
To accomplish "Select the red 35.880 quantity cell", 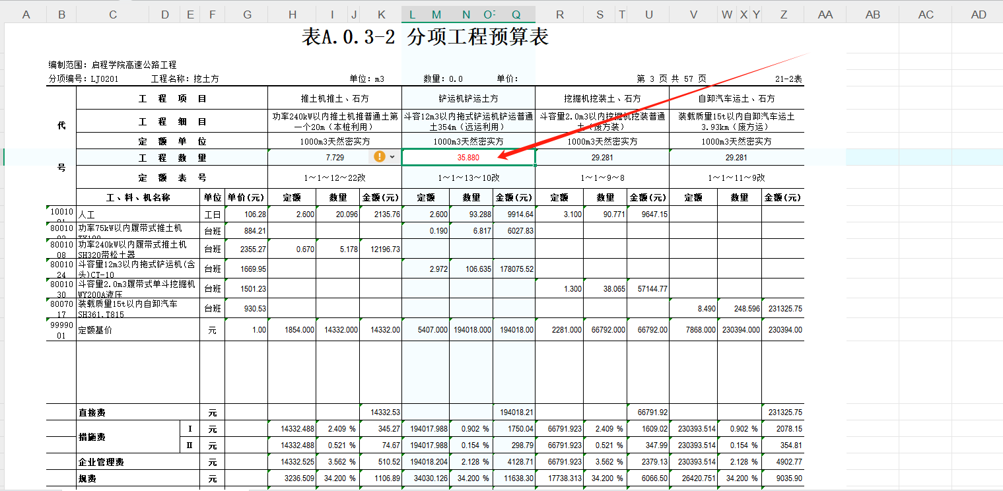I will (468, 158).
